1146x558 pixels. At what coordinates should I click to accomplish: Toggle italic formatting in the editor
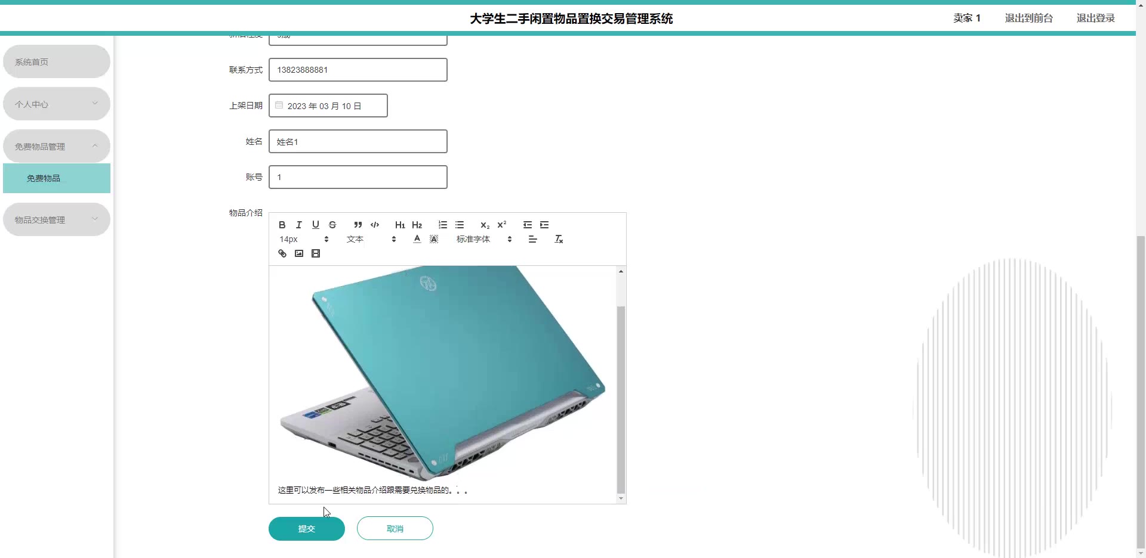(299, 225)
